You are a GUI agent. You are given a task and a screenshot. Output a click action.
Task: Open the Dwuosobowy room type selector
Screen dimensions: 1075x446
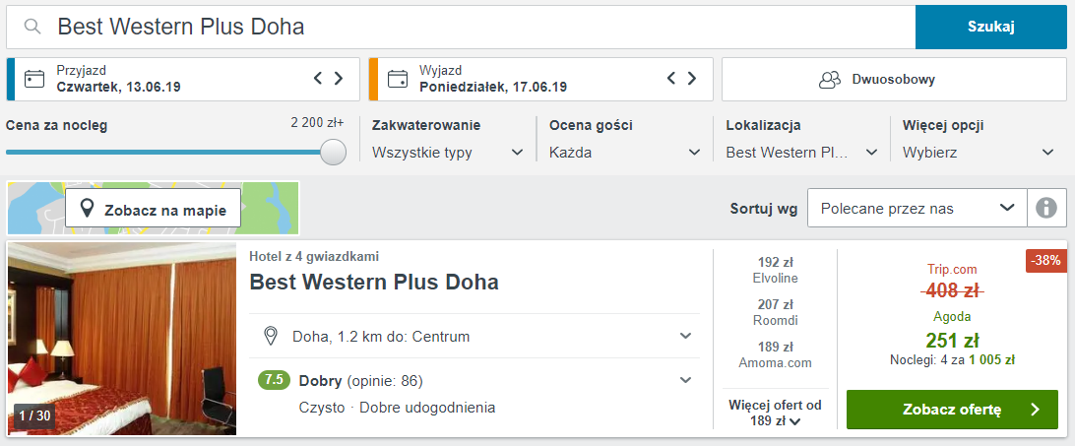click(894, 79)
